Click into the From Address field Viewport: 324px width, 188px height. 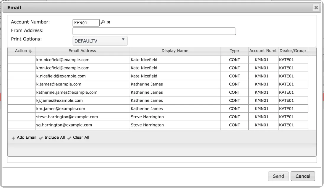[x=154, y=31]
